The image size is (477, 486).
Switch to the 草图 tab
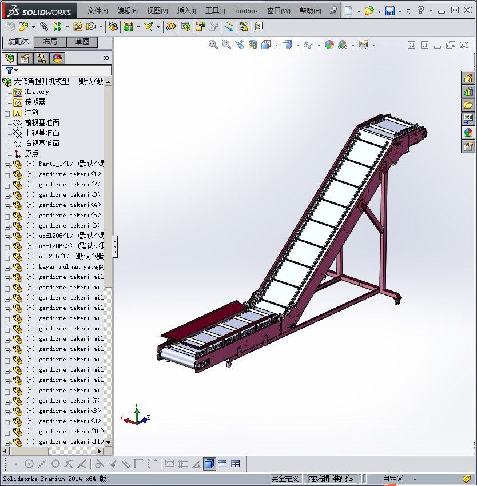tap(82, 42)
